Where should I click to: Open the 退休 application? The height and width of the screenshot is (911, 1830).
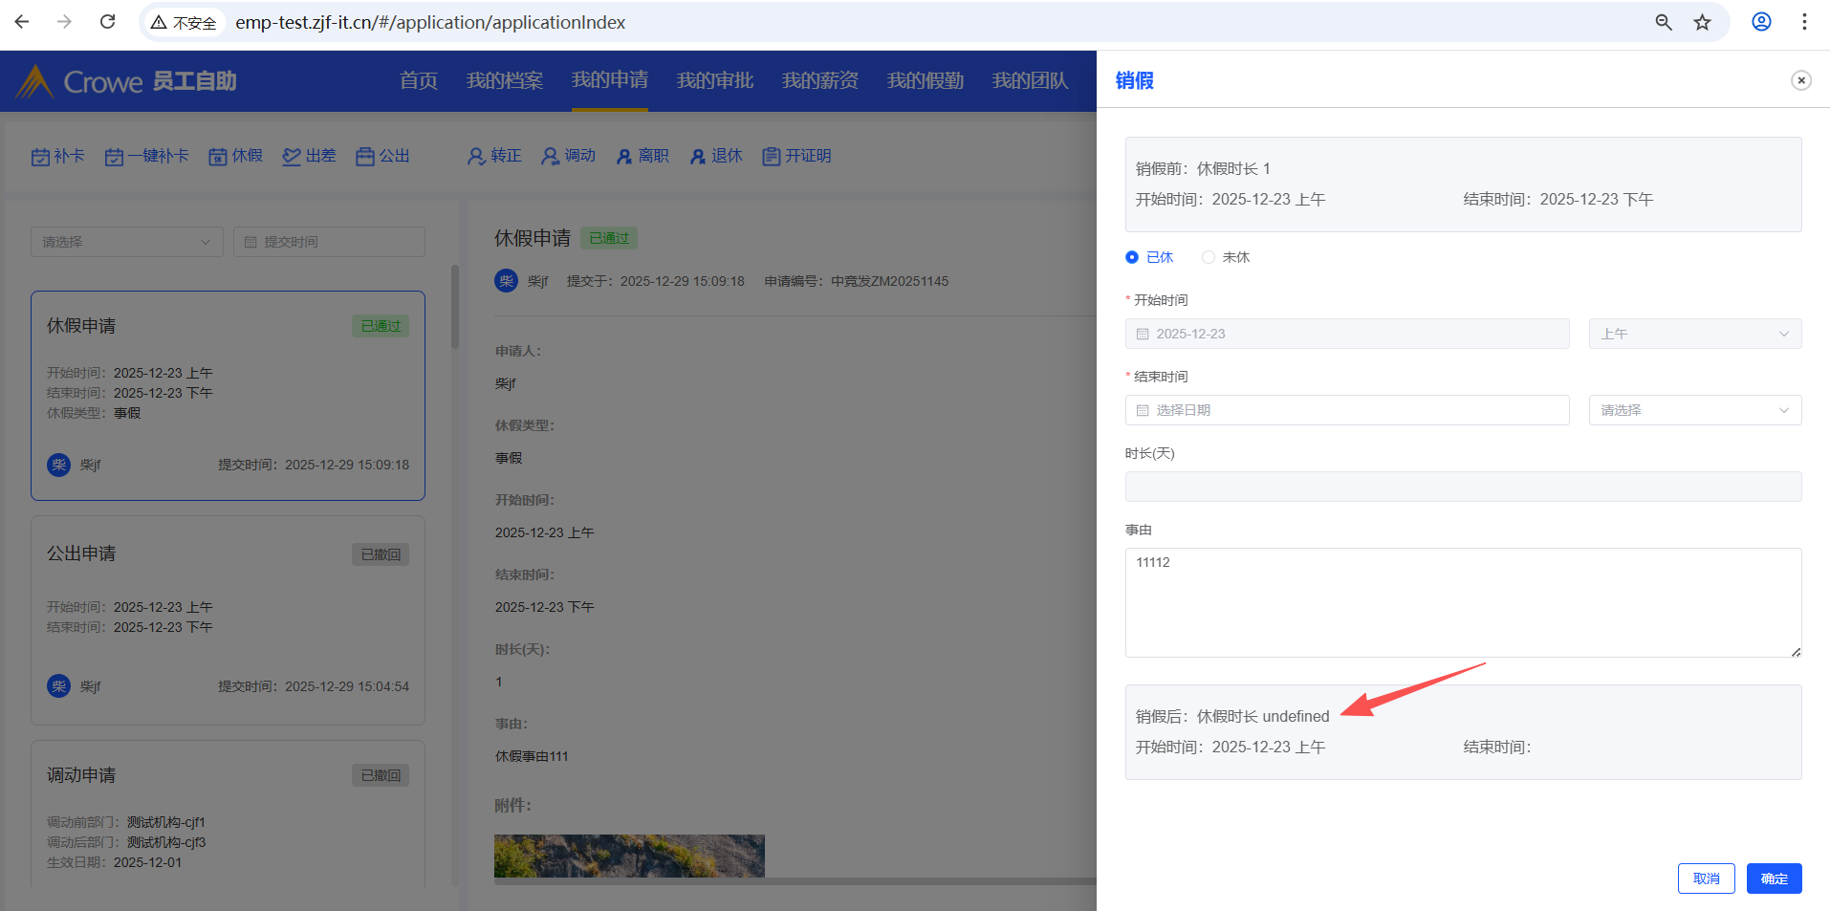pyautogui.click(x=715, y=156)
